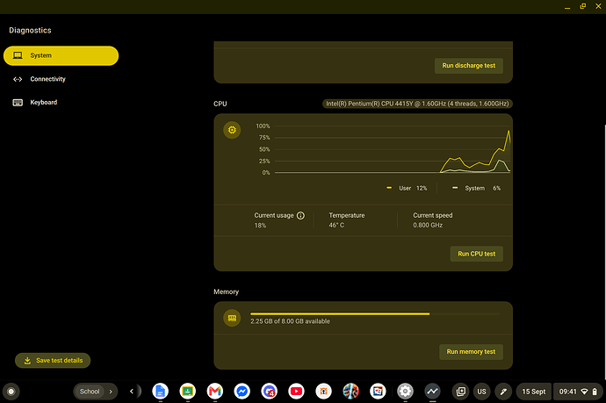Viewport: 606px width, 403px height.
Task: Run the memory test
Action: [471, 351]
